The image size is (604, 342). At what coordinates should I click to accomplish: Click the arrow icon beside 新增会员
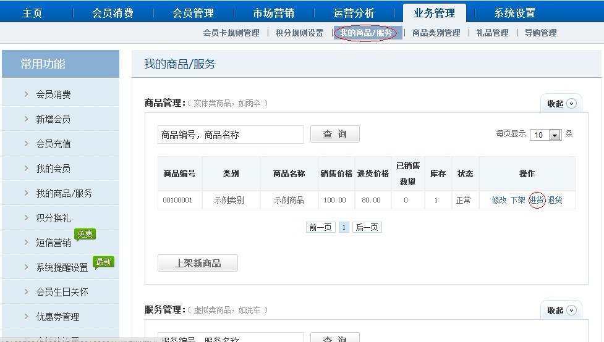coord(26,119)
